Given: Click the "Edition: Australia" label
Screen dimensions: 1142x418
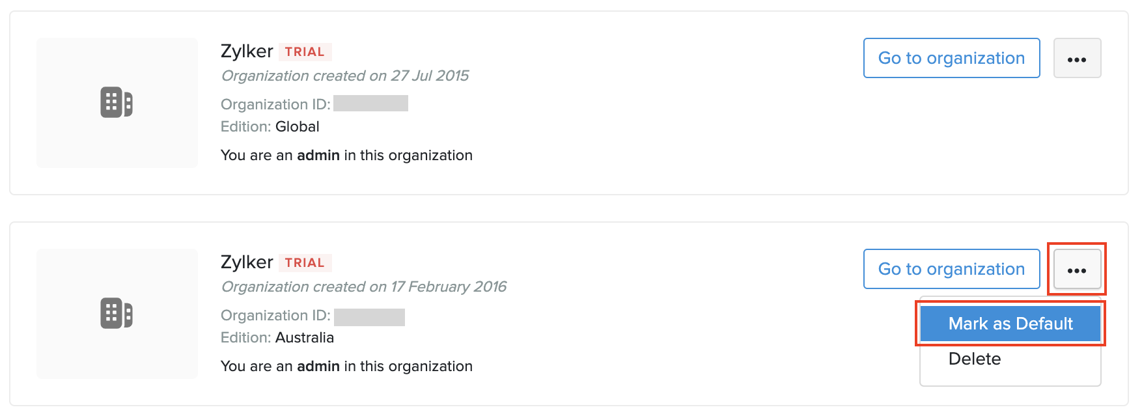Looking at the screenshot, I should point(277,338).
